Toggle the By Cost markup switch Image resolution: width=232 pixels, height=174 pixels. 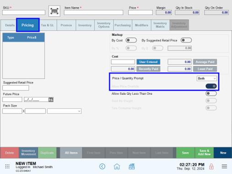coord(131,40)
